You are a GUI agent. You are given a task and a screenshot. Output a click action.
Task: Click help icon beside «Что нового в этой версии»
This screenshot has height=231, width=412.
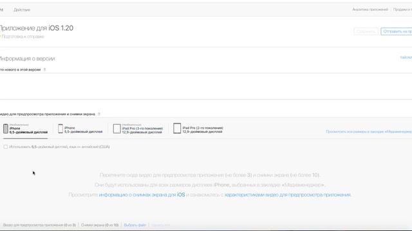(x=44, y=70)
